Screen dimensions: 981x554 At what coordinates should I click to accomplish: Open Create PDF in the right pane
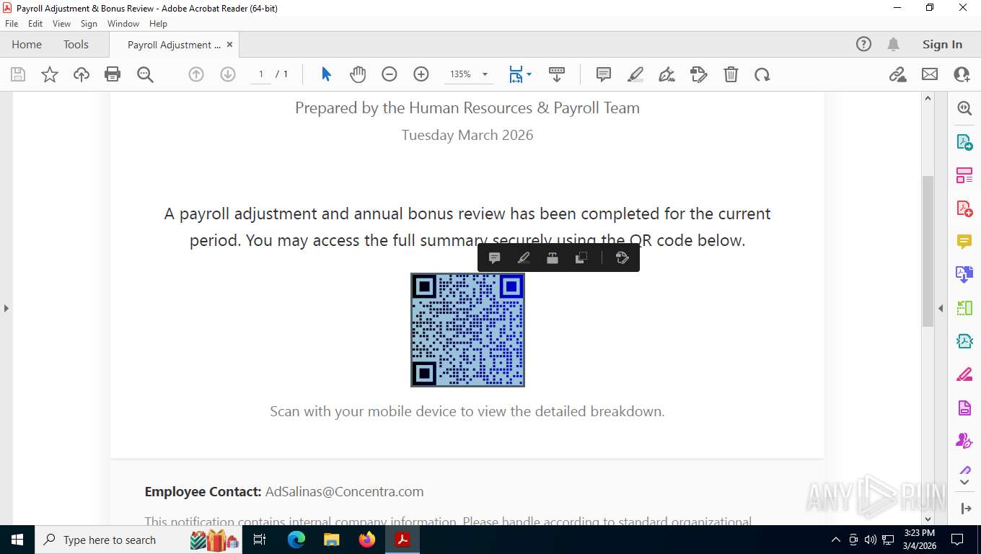[x=964, y=208]
